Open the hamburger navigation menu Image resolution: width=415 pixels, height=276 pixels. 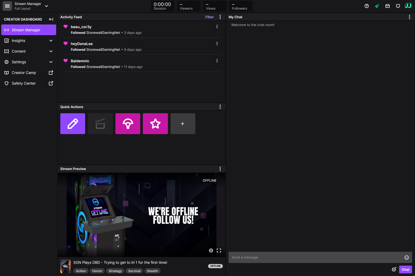(x=7, y=6)
